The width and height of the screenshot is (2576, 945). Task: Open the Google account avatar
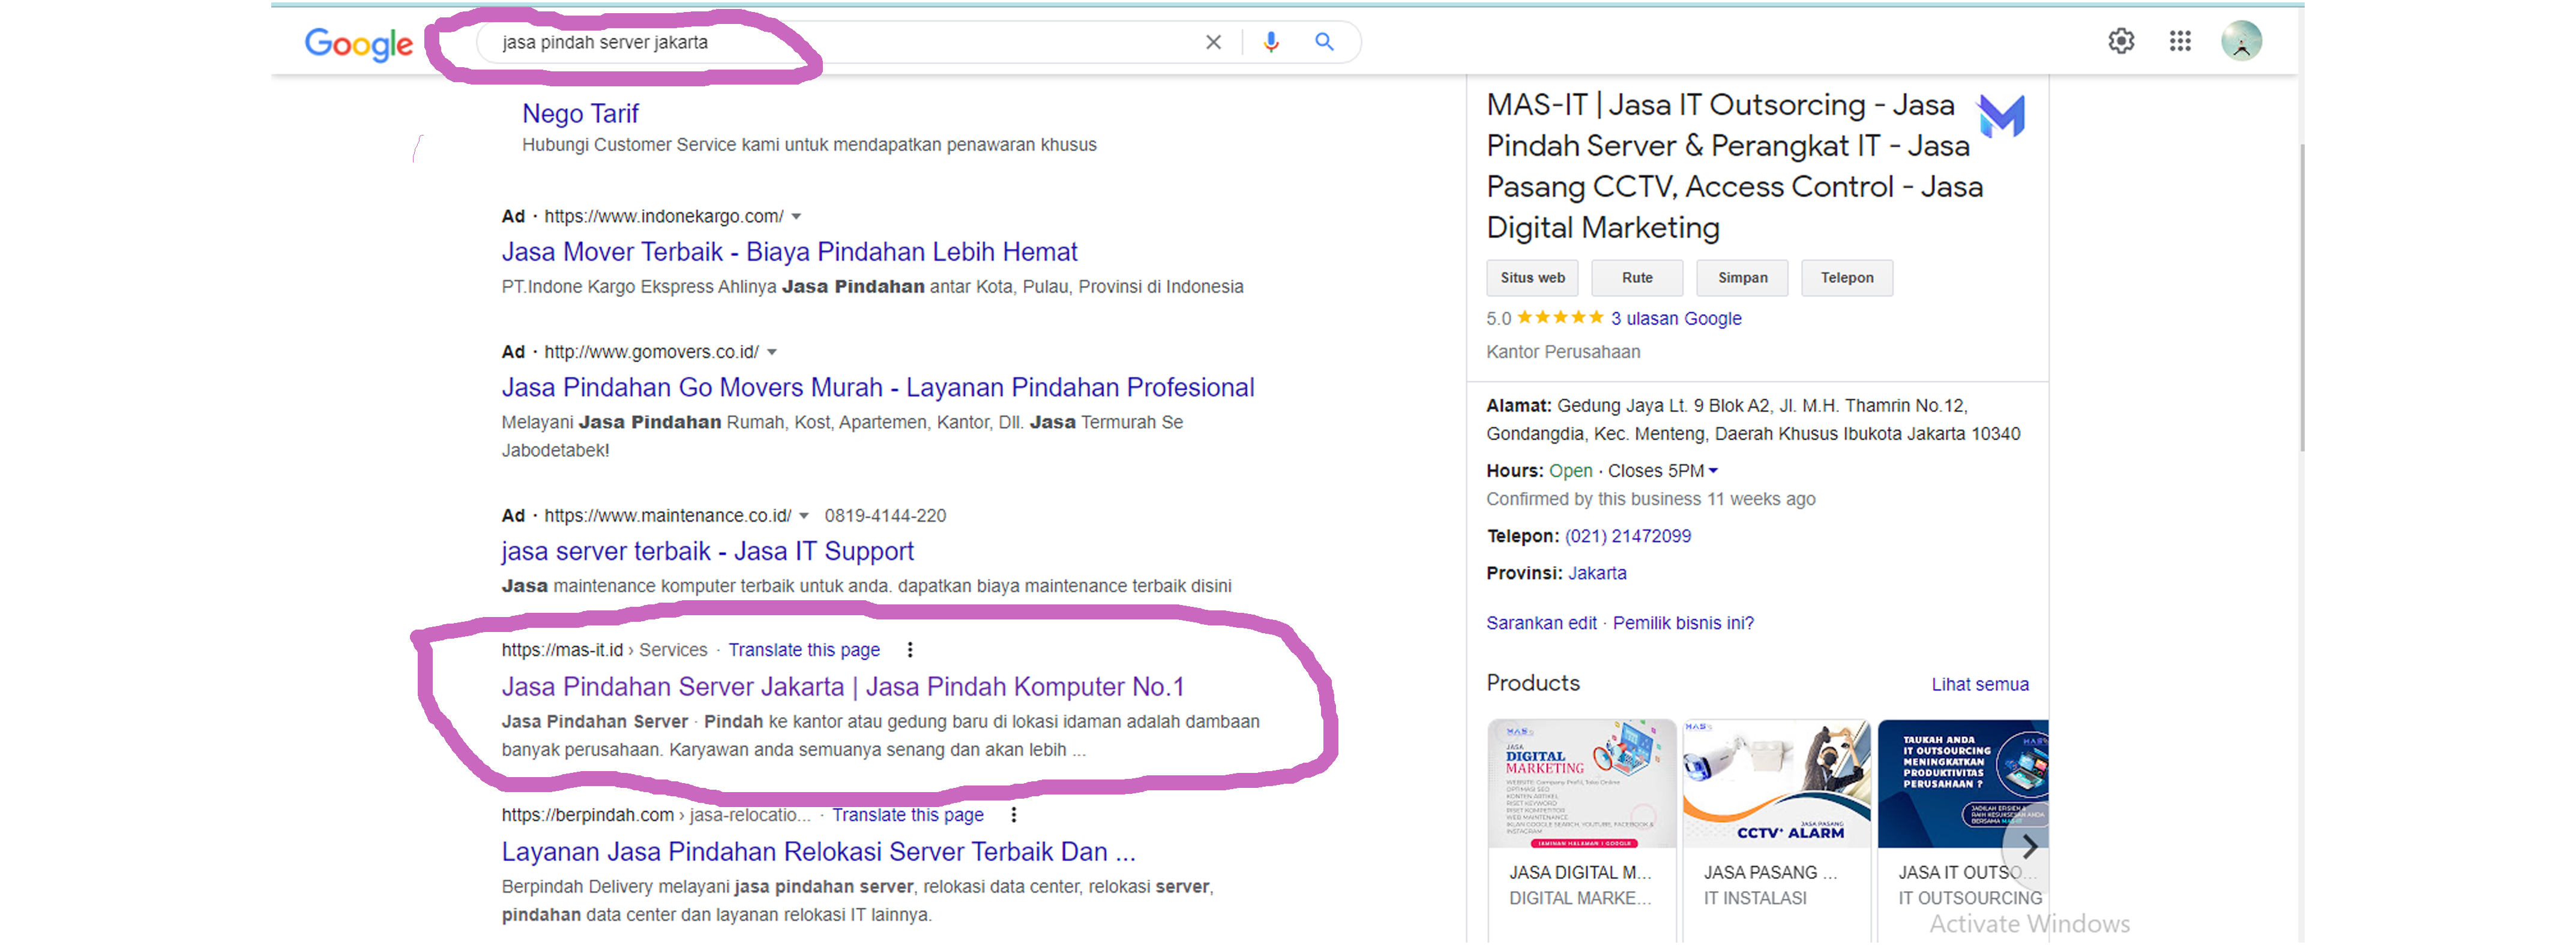(x=2241, y=41)
